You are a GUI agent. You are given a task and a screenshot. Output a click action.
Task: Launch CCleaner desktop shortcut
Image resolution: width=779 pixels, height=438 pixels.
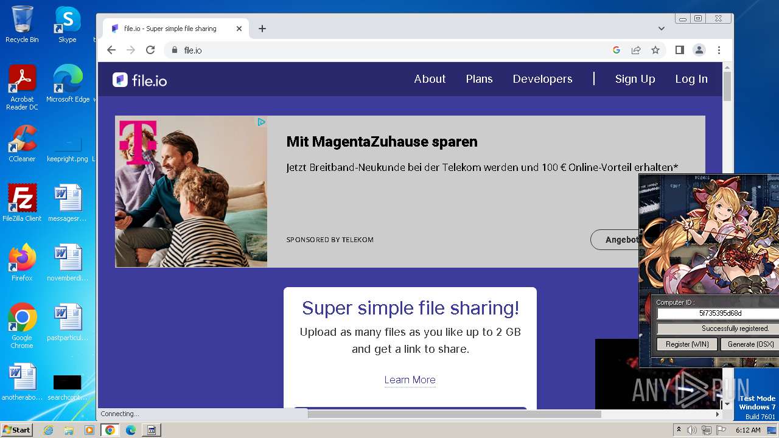(x=22, y=144)
